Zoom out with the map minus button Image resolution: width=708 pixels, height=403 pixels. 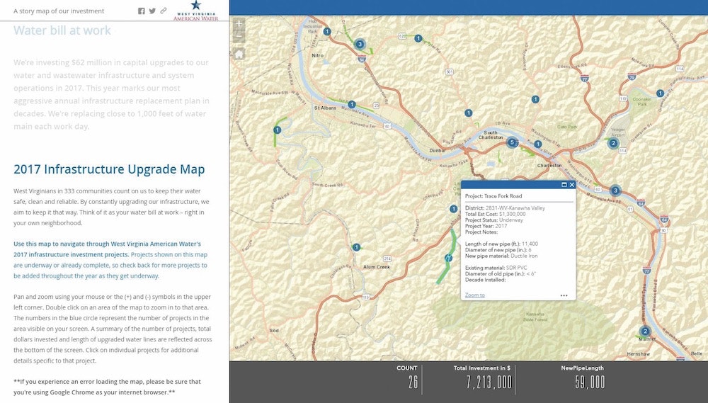(239, 36)
